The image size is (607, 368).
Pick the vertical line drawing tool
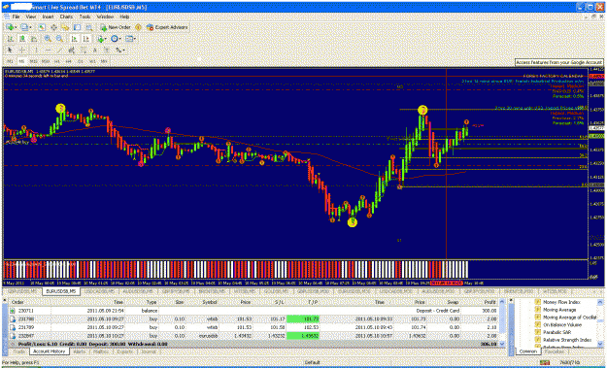[36, 50]
